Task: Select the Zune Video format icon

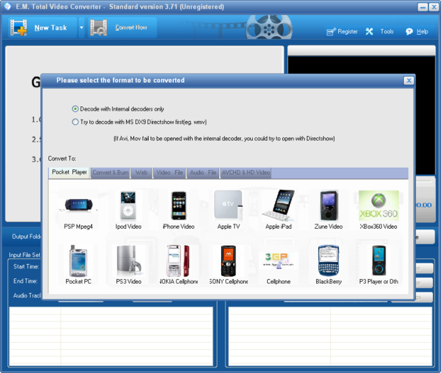Action: pos(329,205)
